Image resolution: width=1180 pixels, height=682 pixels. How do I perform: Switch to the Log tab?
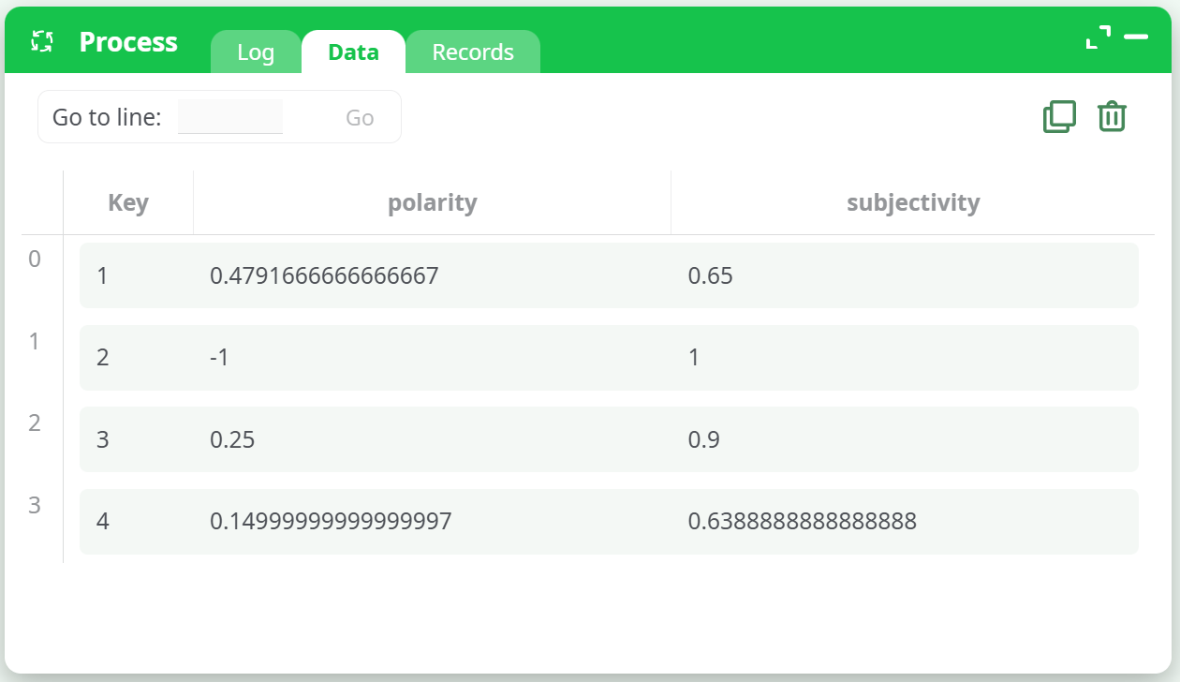click(x=256, y=52)
